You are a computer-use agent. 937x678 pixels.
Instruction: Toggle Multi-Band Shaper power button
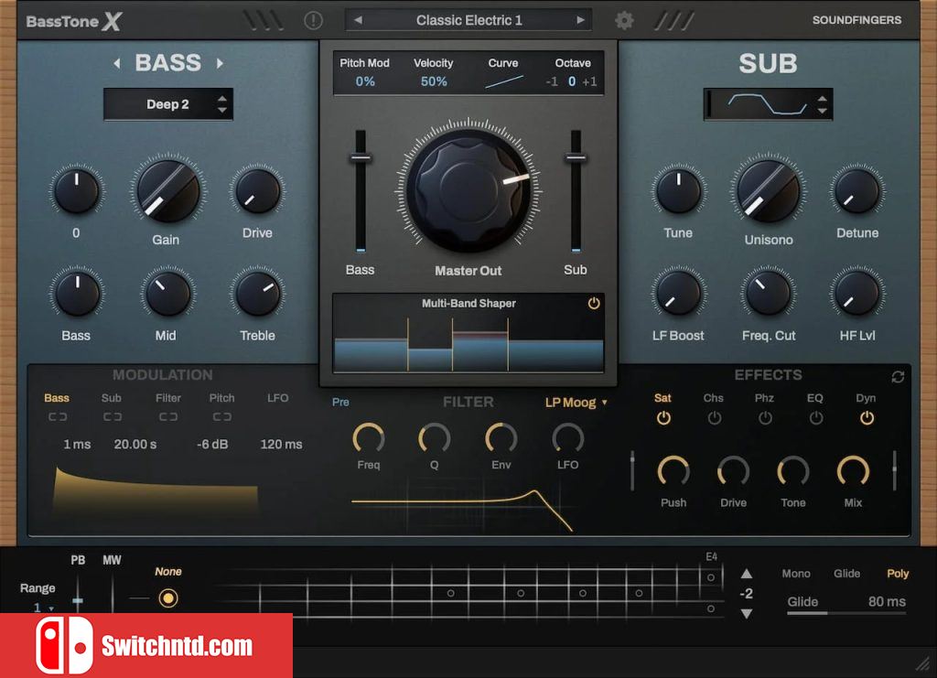point(593,304)
